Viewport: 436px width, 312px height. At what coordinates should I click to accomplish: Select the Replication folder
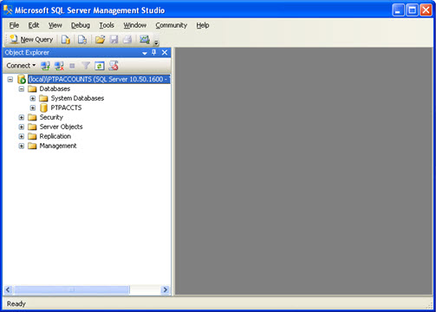(55, 136)
